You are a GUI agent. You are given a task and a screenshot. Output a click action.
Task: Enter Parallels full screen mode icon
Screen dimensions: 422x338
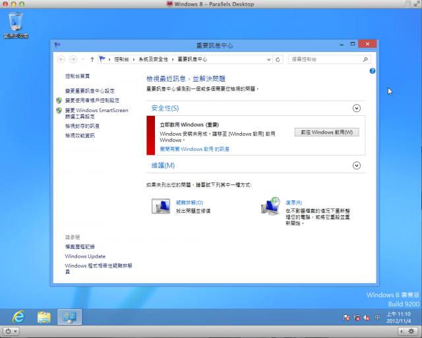[417, 4]
